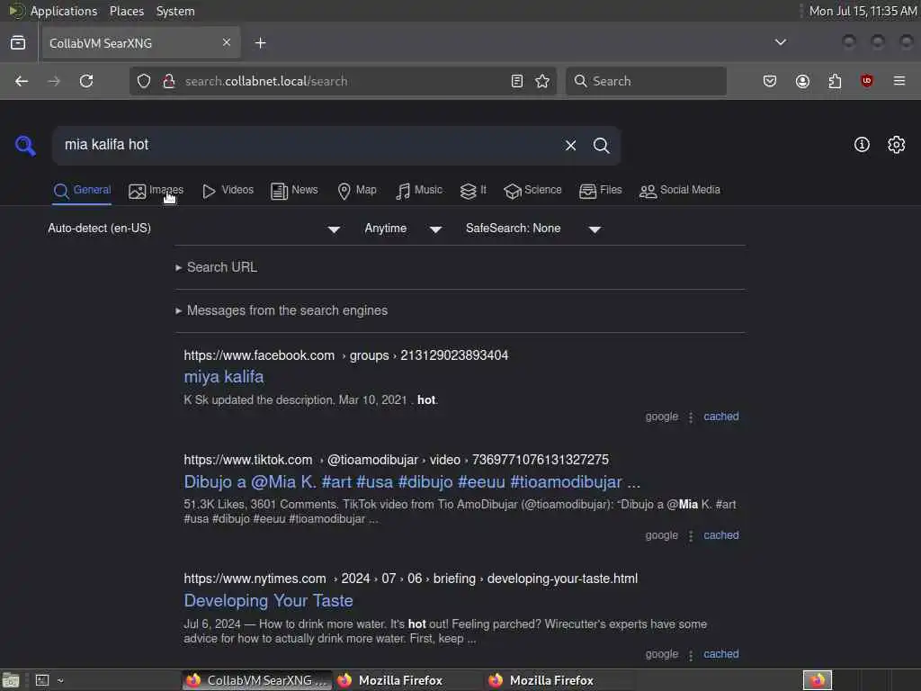
Task: Click the forward navigation arrow
Action: click(53, 81)
